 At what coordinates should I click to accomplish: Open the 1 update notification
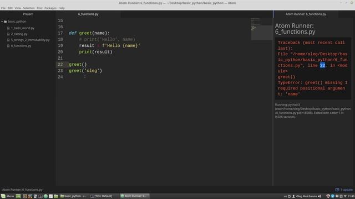click(x=344, y=190)
